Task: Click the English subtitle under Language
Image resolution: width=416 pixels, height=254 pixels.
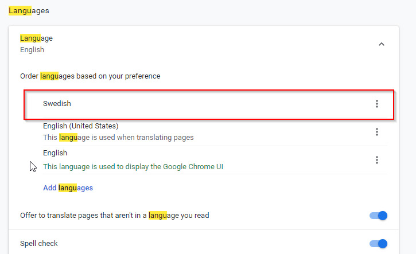Action: pos(32,50)
